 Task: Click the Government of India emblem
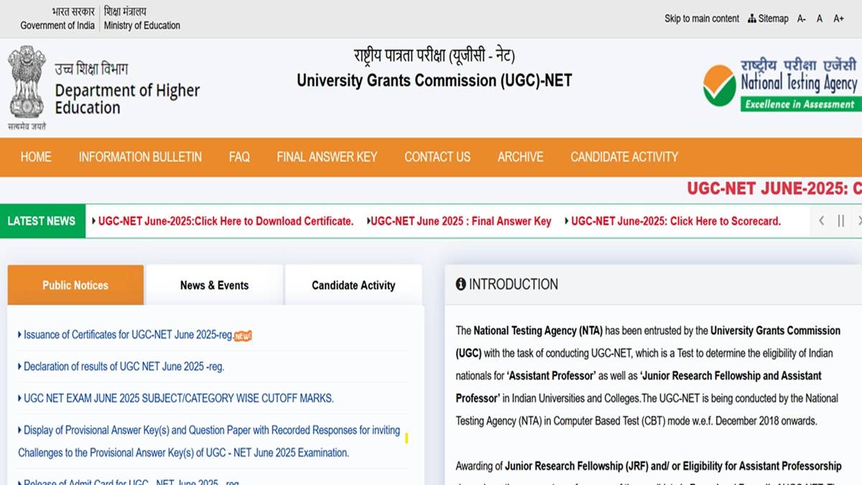tap(27, 85)
